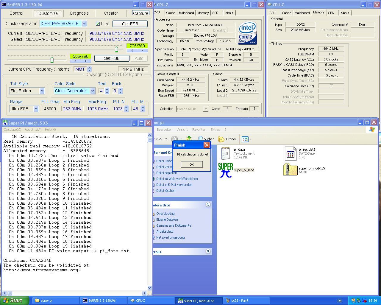Open the MMT stepper next to Internal

tap(89, 69)
